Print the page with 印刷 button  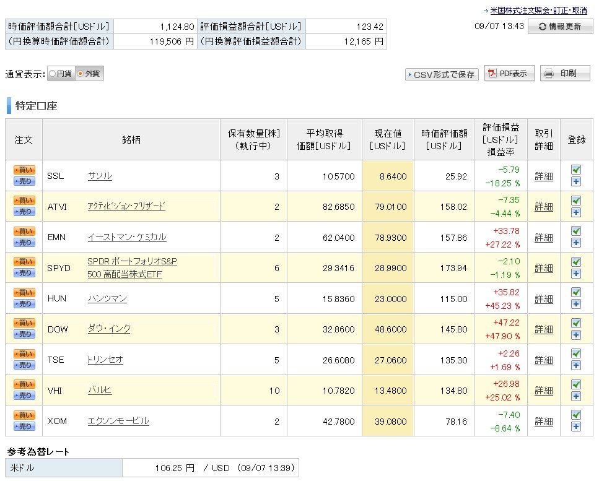[565, 74]
